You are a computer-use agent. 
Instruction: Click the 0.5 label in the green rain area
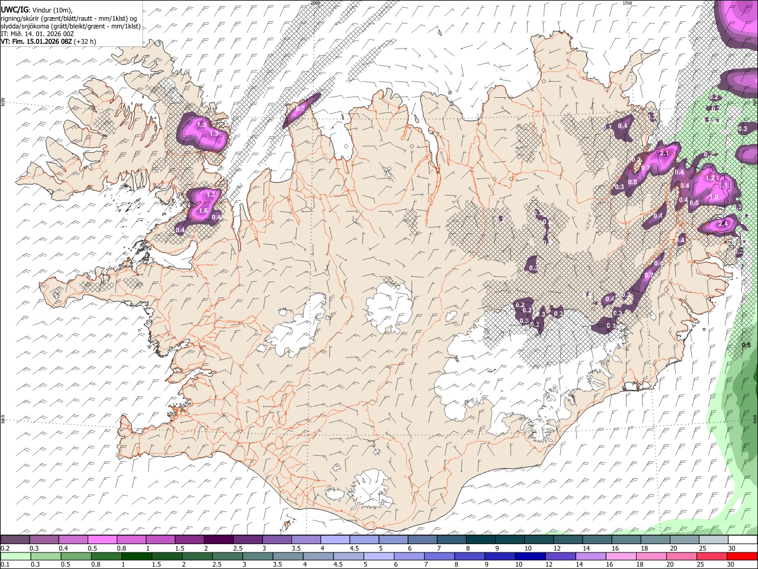(x=746, y=346)
